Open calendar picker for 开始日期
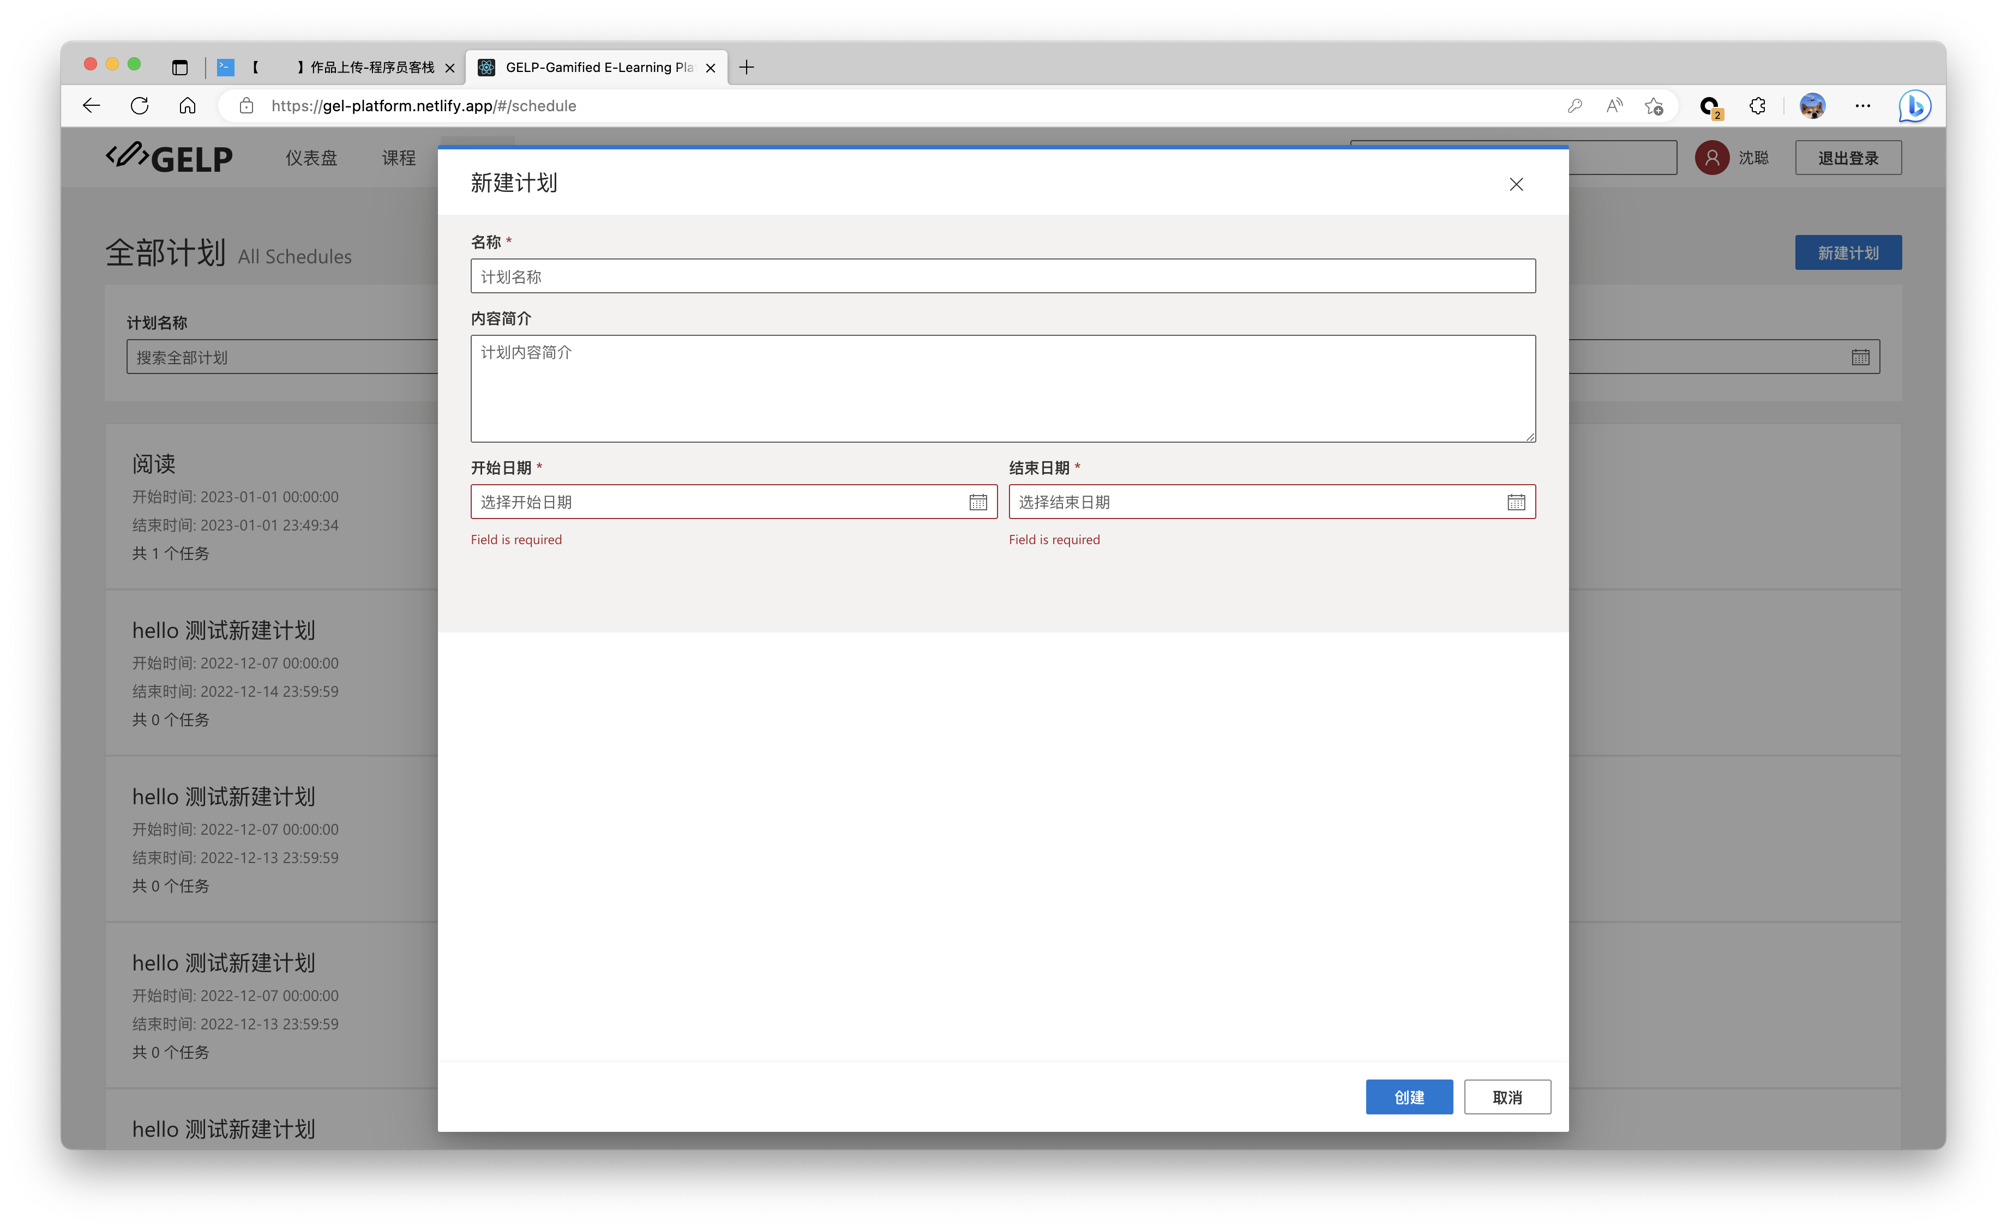Screen dimensions: 2007x1230 pos(977,502)
